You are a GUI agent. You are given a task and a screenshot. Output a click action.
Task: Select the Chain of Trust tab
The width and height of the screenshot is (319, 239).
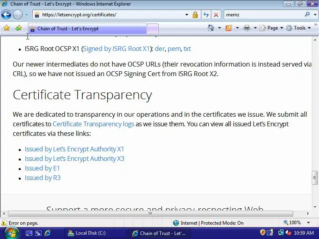tap(87, 29)
